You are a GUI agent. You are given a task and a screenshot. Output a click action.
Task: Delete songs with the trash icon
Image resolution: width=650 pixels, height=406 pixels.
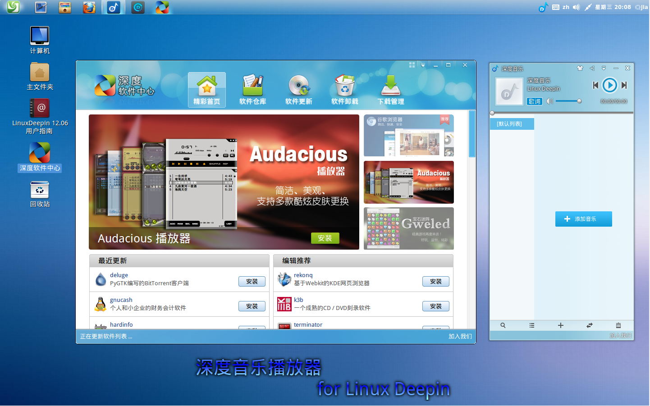[618, 325]
